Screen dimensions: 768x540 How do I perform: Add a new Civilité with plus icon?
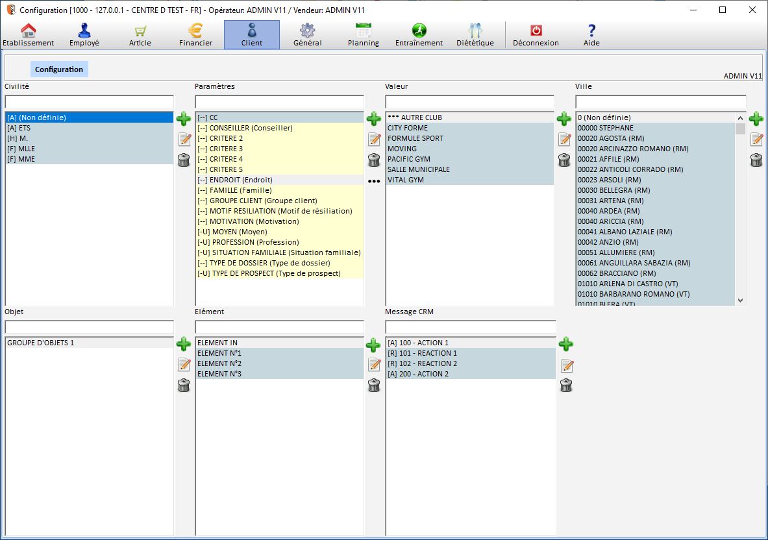pos(184,119)
